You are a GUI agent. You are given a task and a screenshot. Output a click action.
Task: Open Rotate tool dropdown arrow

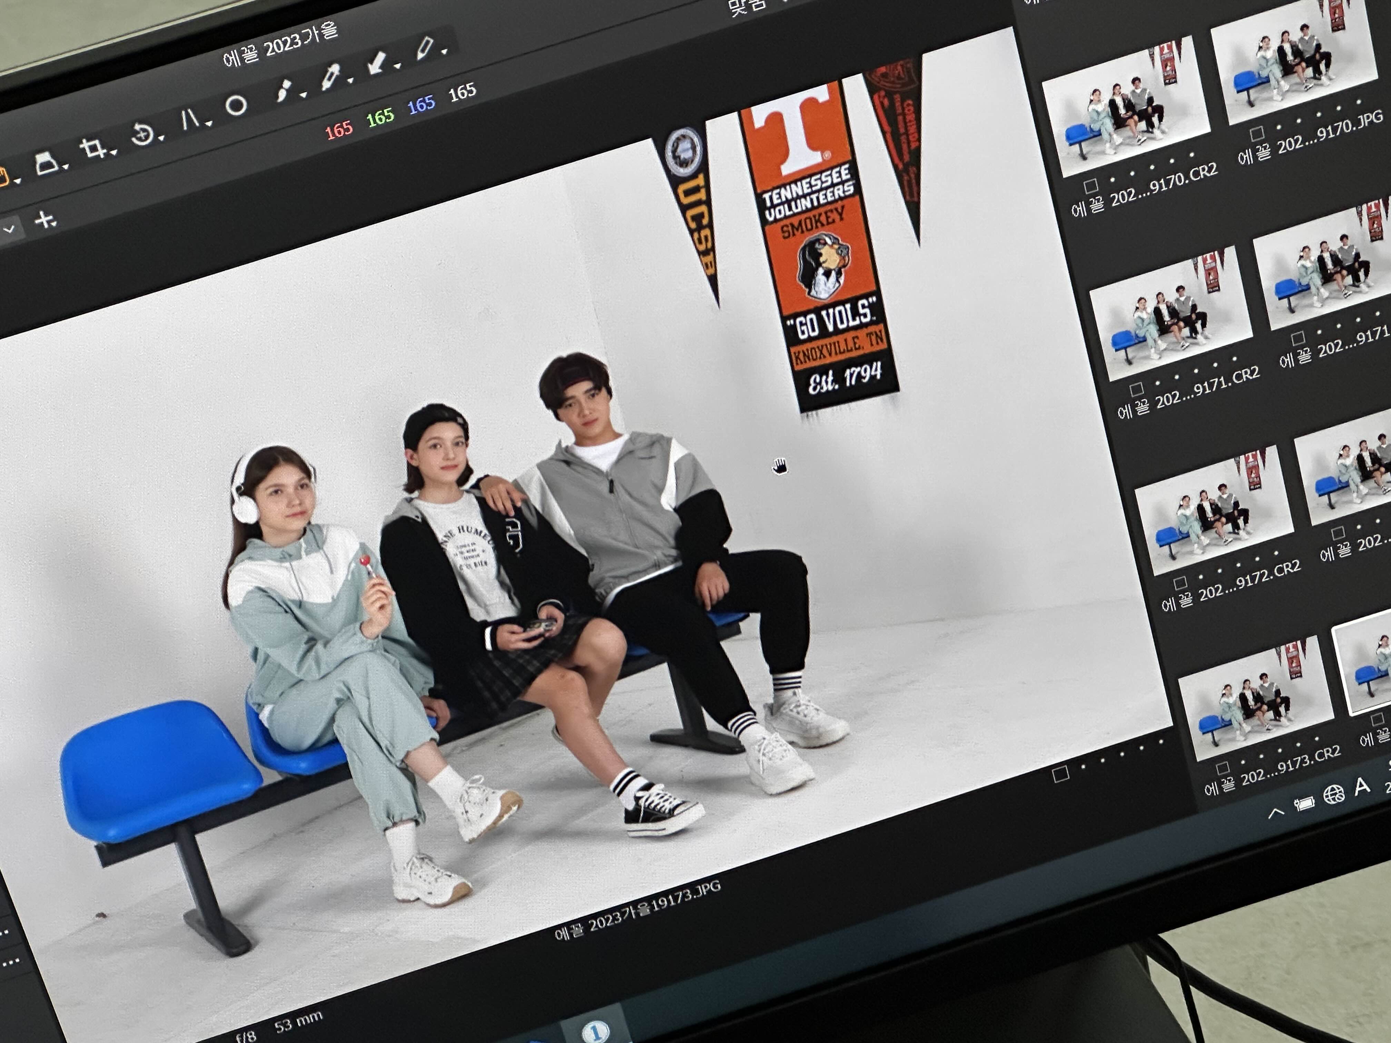pyautogui.click(x=161, y=138)
